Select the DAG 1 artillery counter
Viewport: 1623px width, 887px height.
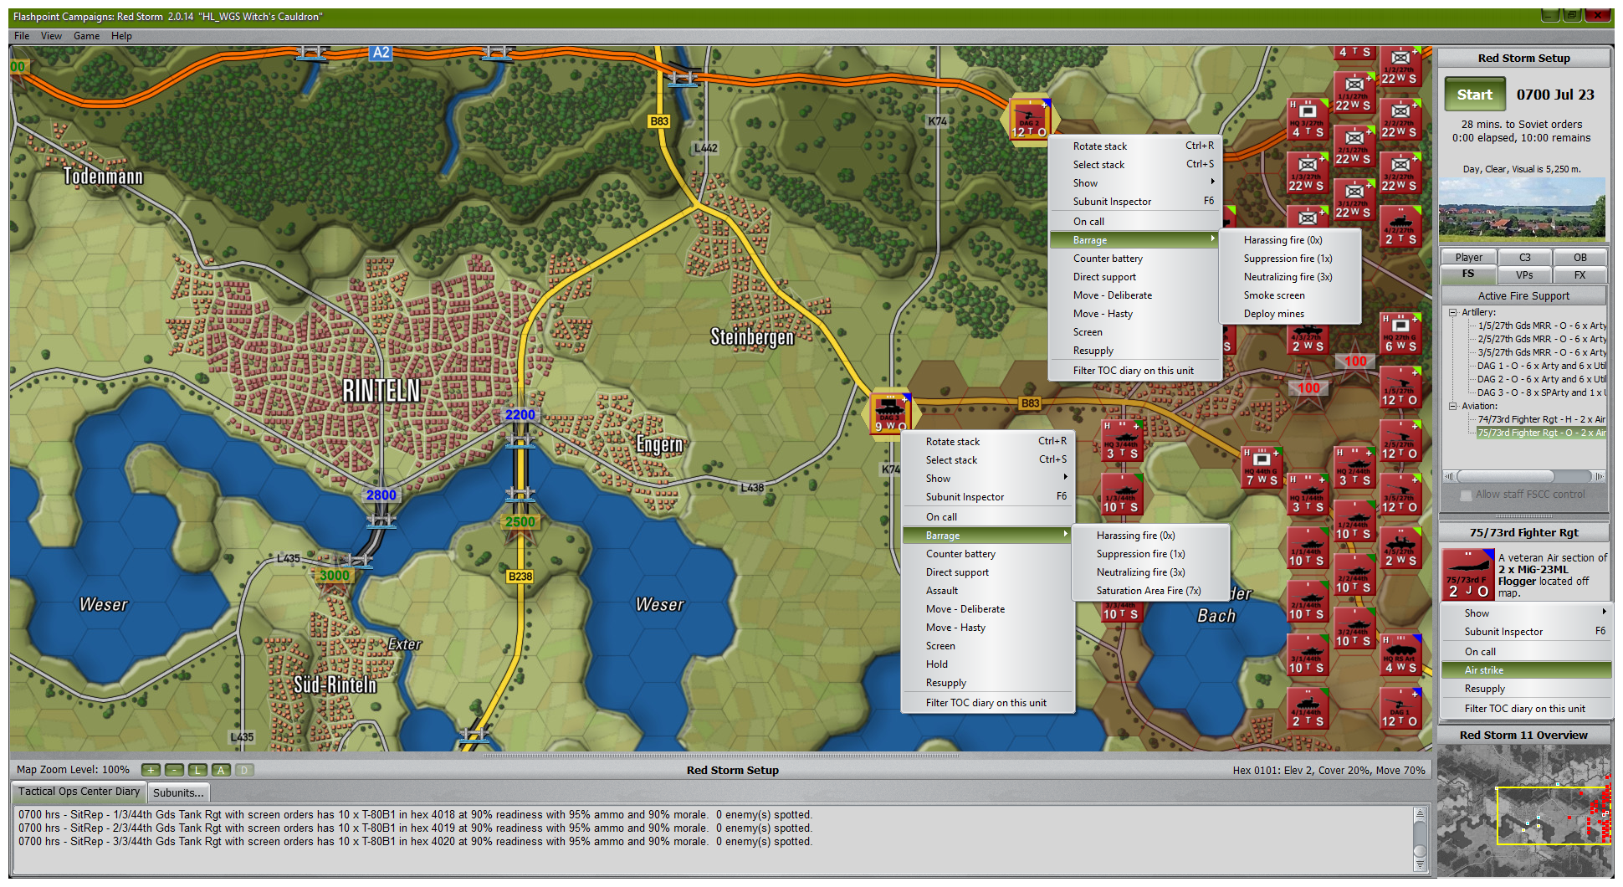tap(1400, 708)
